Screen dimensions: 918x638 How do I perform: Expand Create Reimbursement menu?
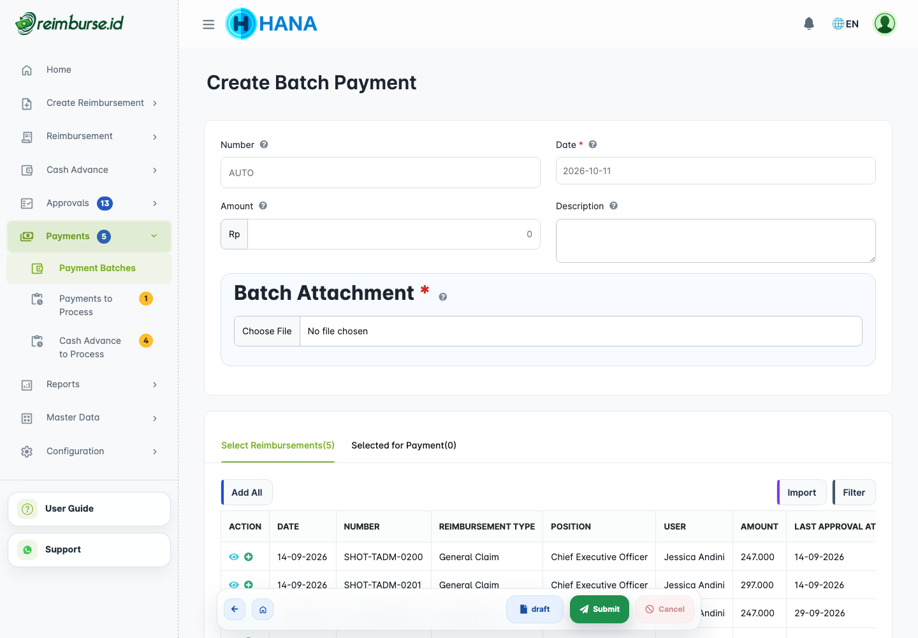pyautogui.click(x=89, y=103)
